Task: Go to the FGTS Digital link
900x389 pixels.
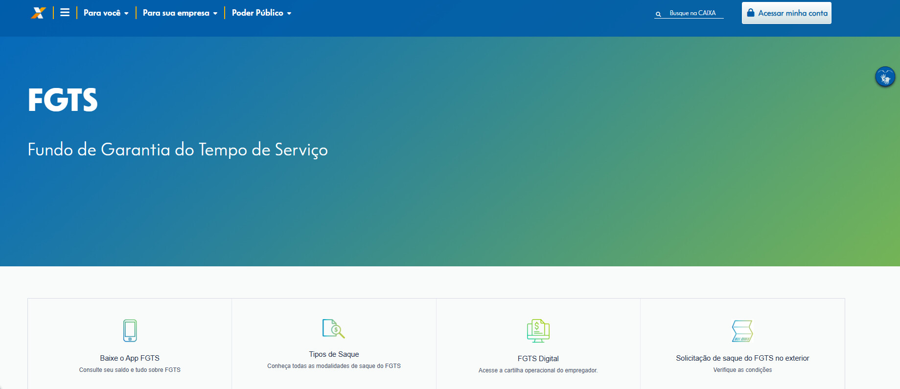Action: [x=538, y=359]
